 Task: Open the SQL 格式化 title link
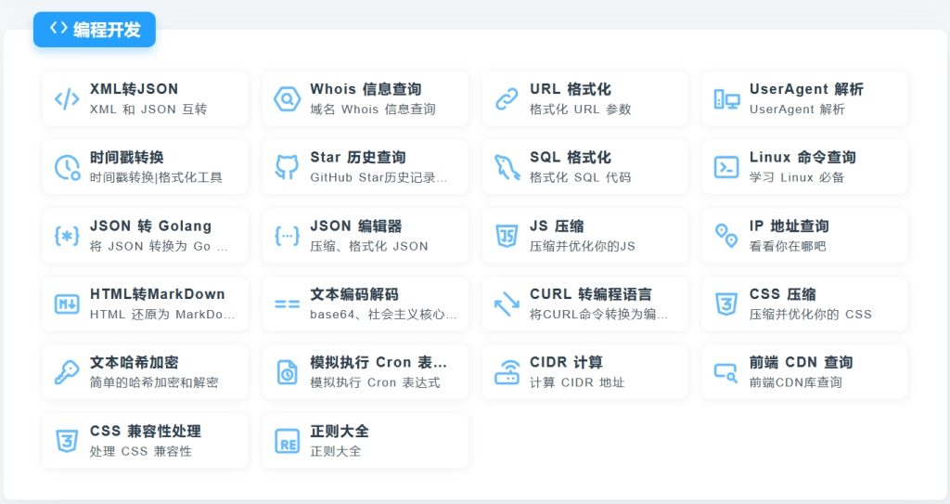[x=571, y=158]
